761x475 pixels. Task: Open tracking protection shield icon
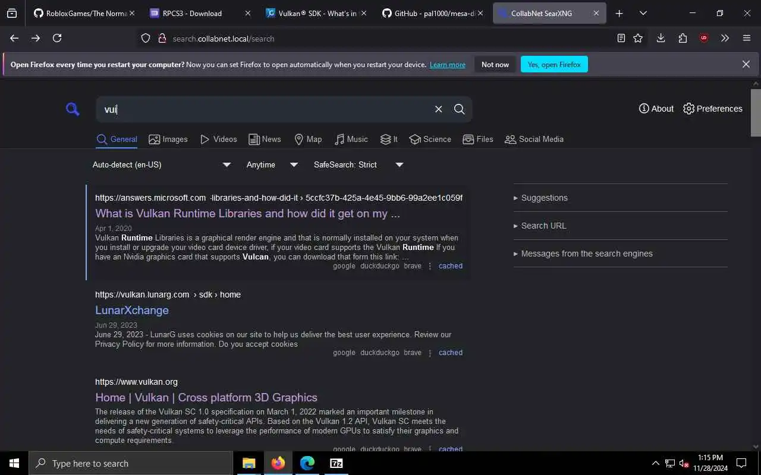tap(146, 38)
